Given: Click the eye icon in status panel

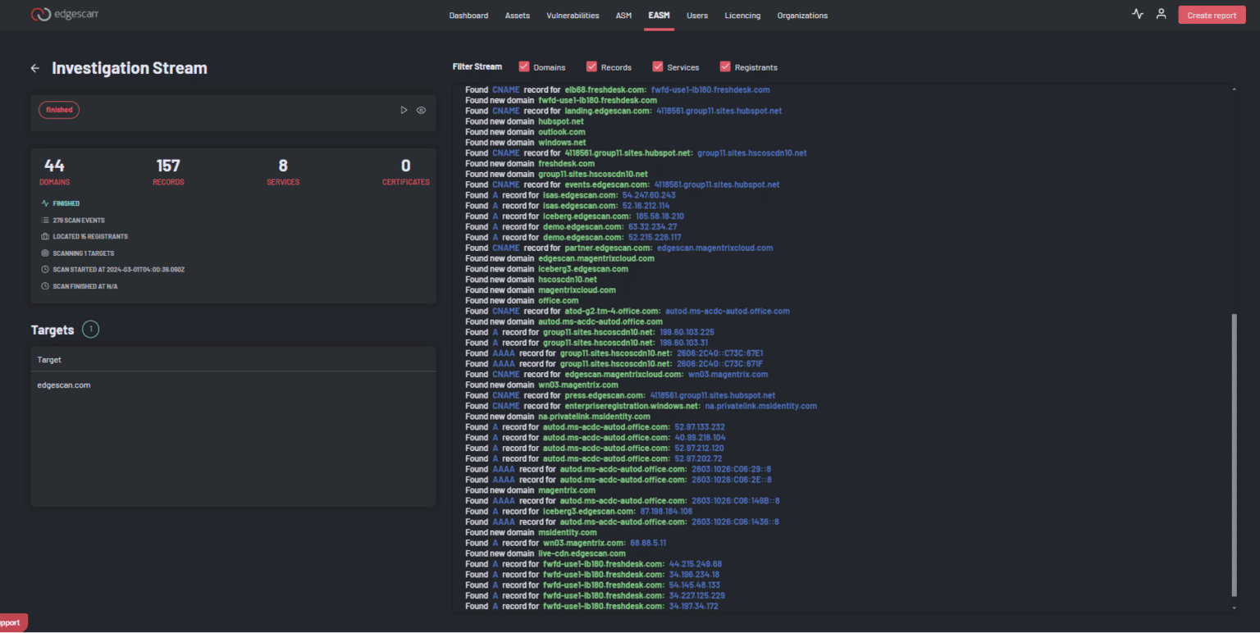Looking at the screenshot, I should tap(421, 110).
